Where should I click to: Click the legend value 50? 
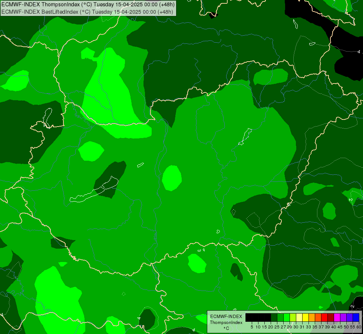[346, 327]
